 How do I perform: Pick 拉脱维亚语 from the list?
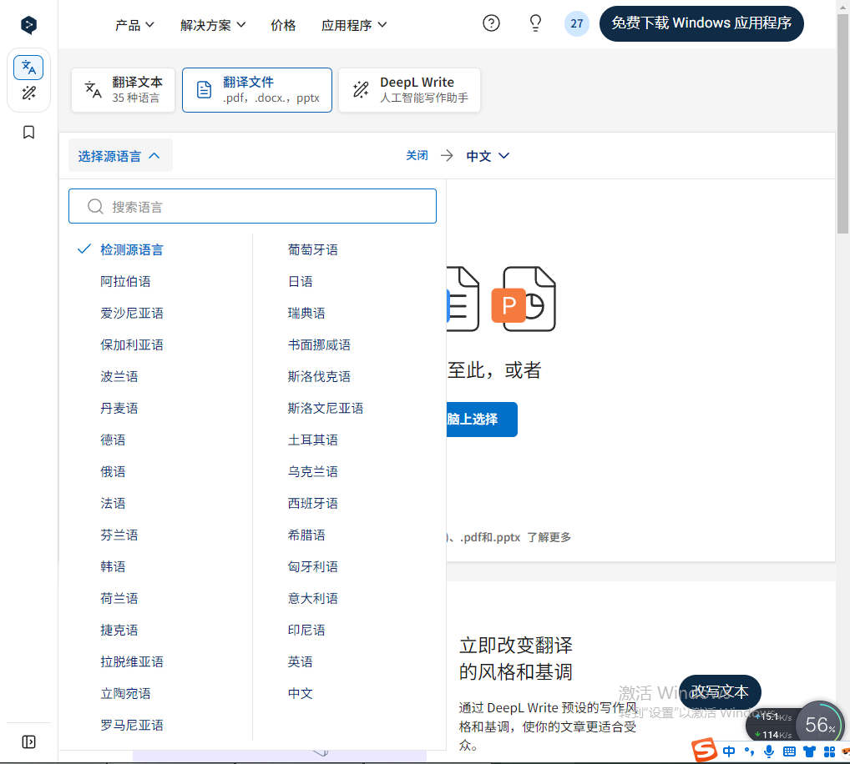click(132, 661)
